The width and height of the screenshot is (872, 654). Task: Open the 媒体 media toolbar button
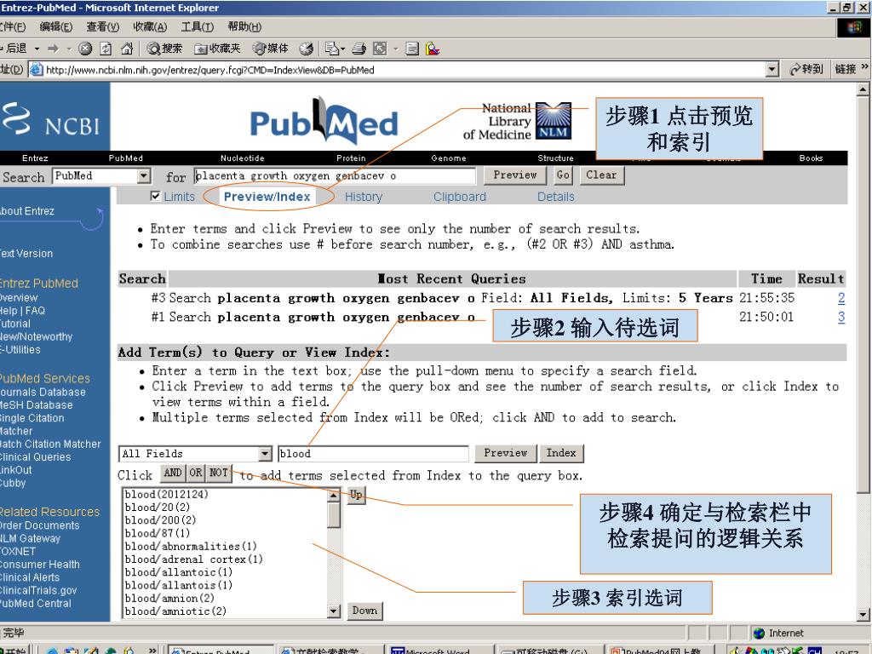pos(271,49)
